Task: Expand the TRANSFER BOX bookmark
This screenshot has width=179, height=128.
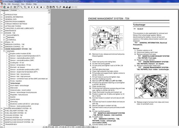Action: (2, 124)
